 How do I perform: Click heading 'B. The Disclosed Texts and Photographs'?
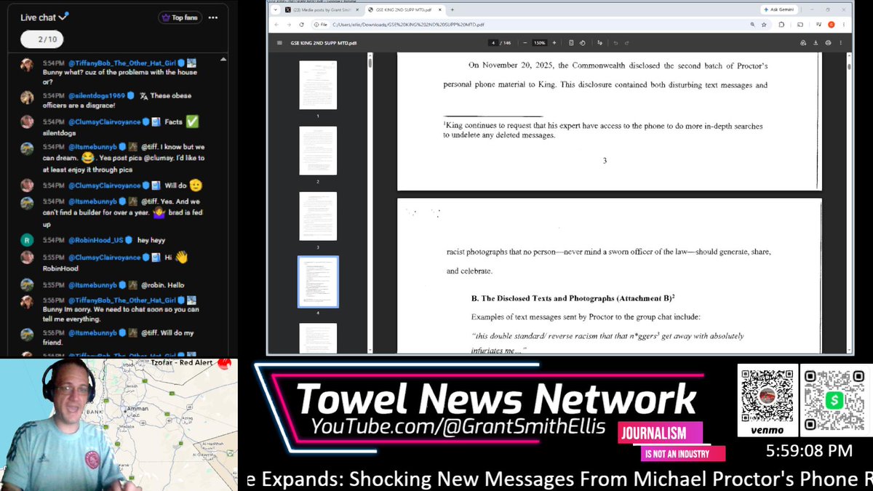pyautogui.click(x=573, y=298)
